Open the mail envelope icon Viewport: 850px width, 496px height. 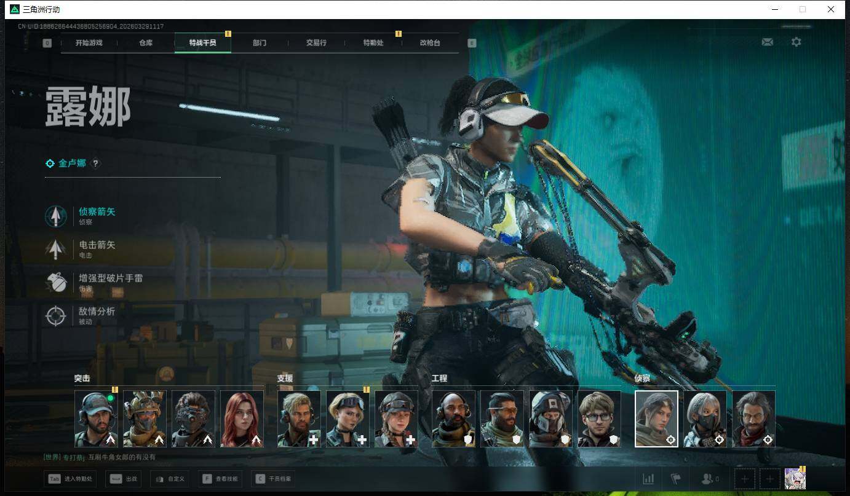coord(767,42)
